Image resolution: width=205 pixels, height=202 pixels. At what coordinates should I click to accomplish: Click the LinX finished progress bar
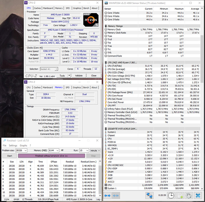click(x=52, y=156)
